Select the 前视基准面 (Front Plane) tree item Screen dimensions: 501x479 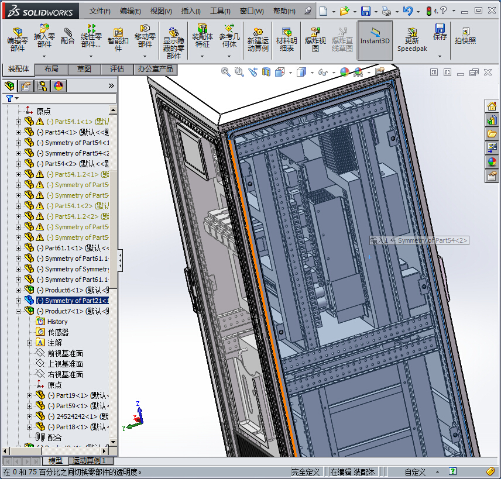point(65,353)
